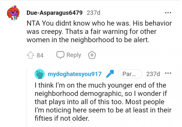Click the blue microphone OP icon

pyautogui.click(x=110, y=74)
